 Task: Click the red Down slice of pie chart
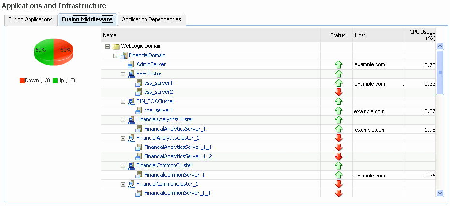point(64,53)
